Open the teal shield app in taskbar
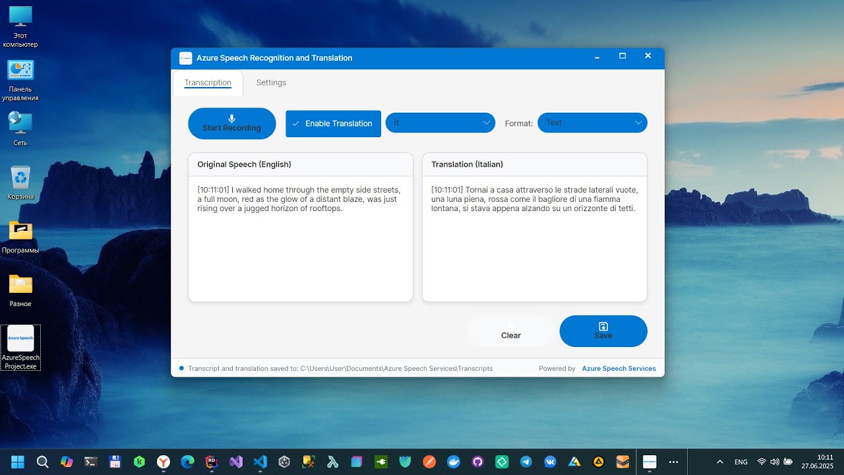The height and width of the screenshot is (475, 844). (x=406, y=462)
